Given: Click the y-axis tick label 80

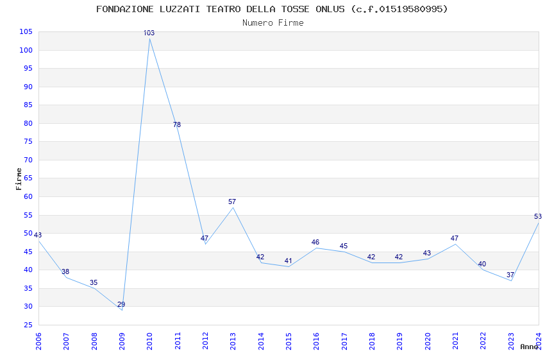Looking at the screenshot, I should pyautogui.click(x=28, y=123).
